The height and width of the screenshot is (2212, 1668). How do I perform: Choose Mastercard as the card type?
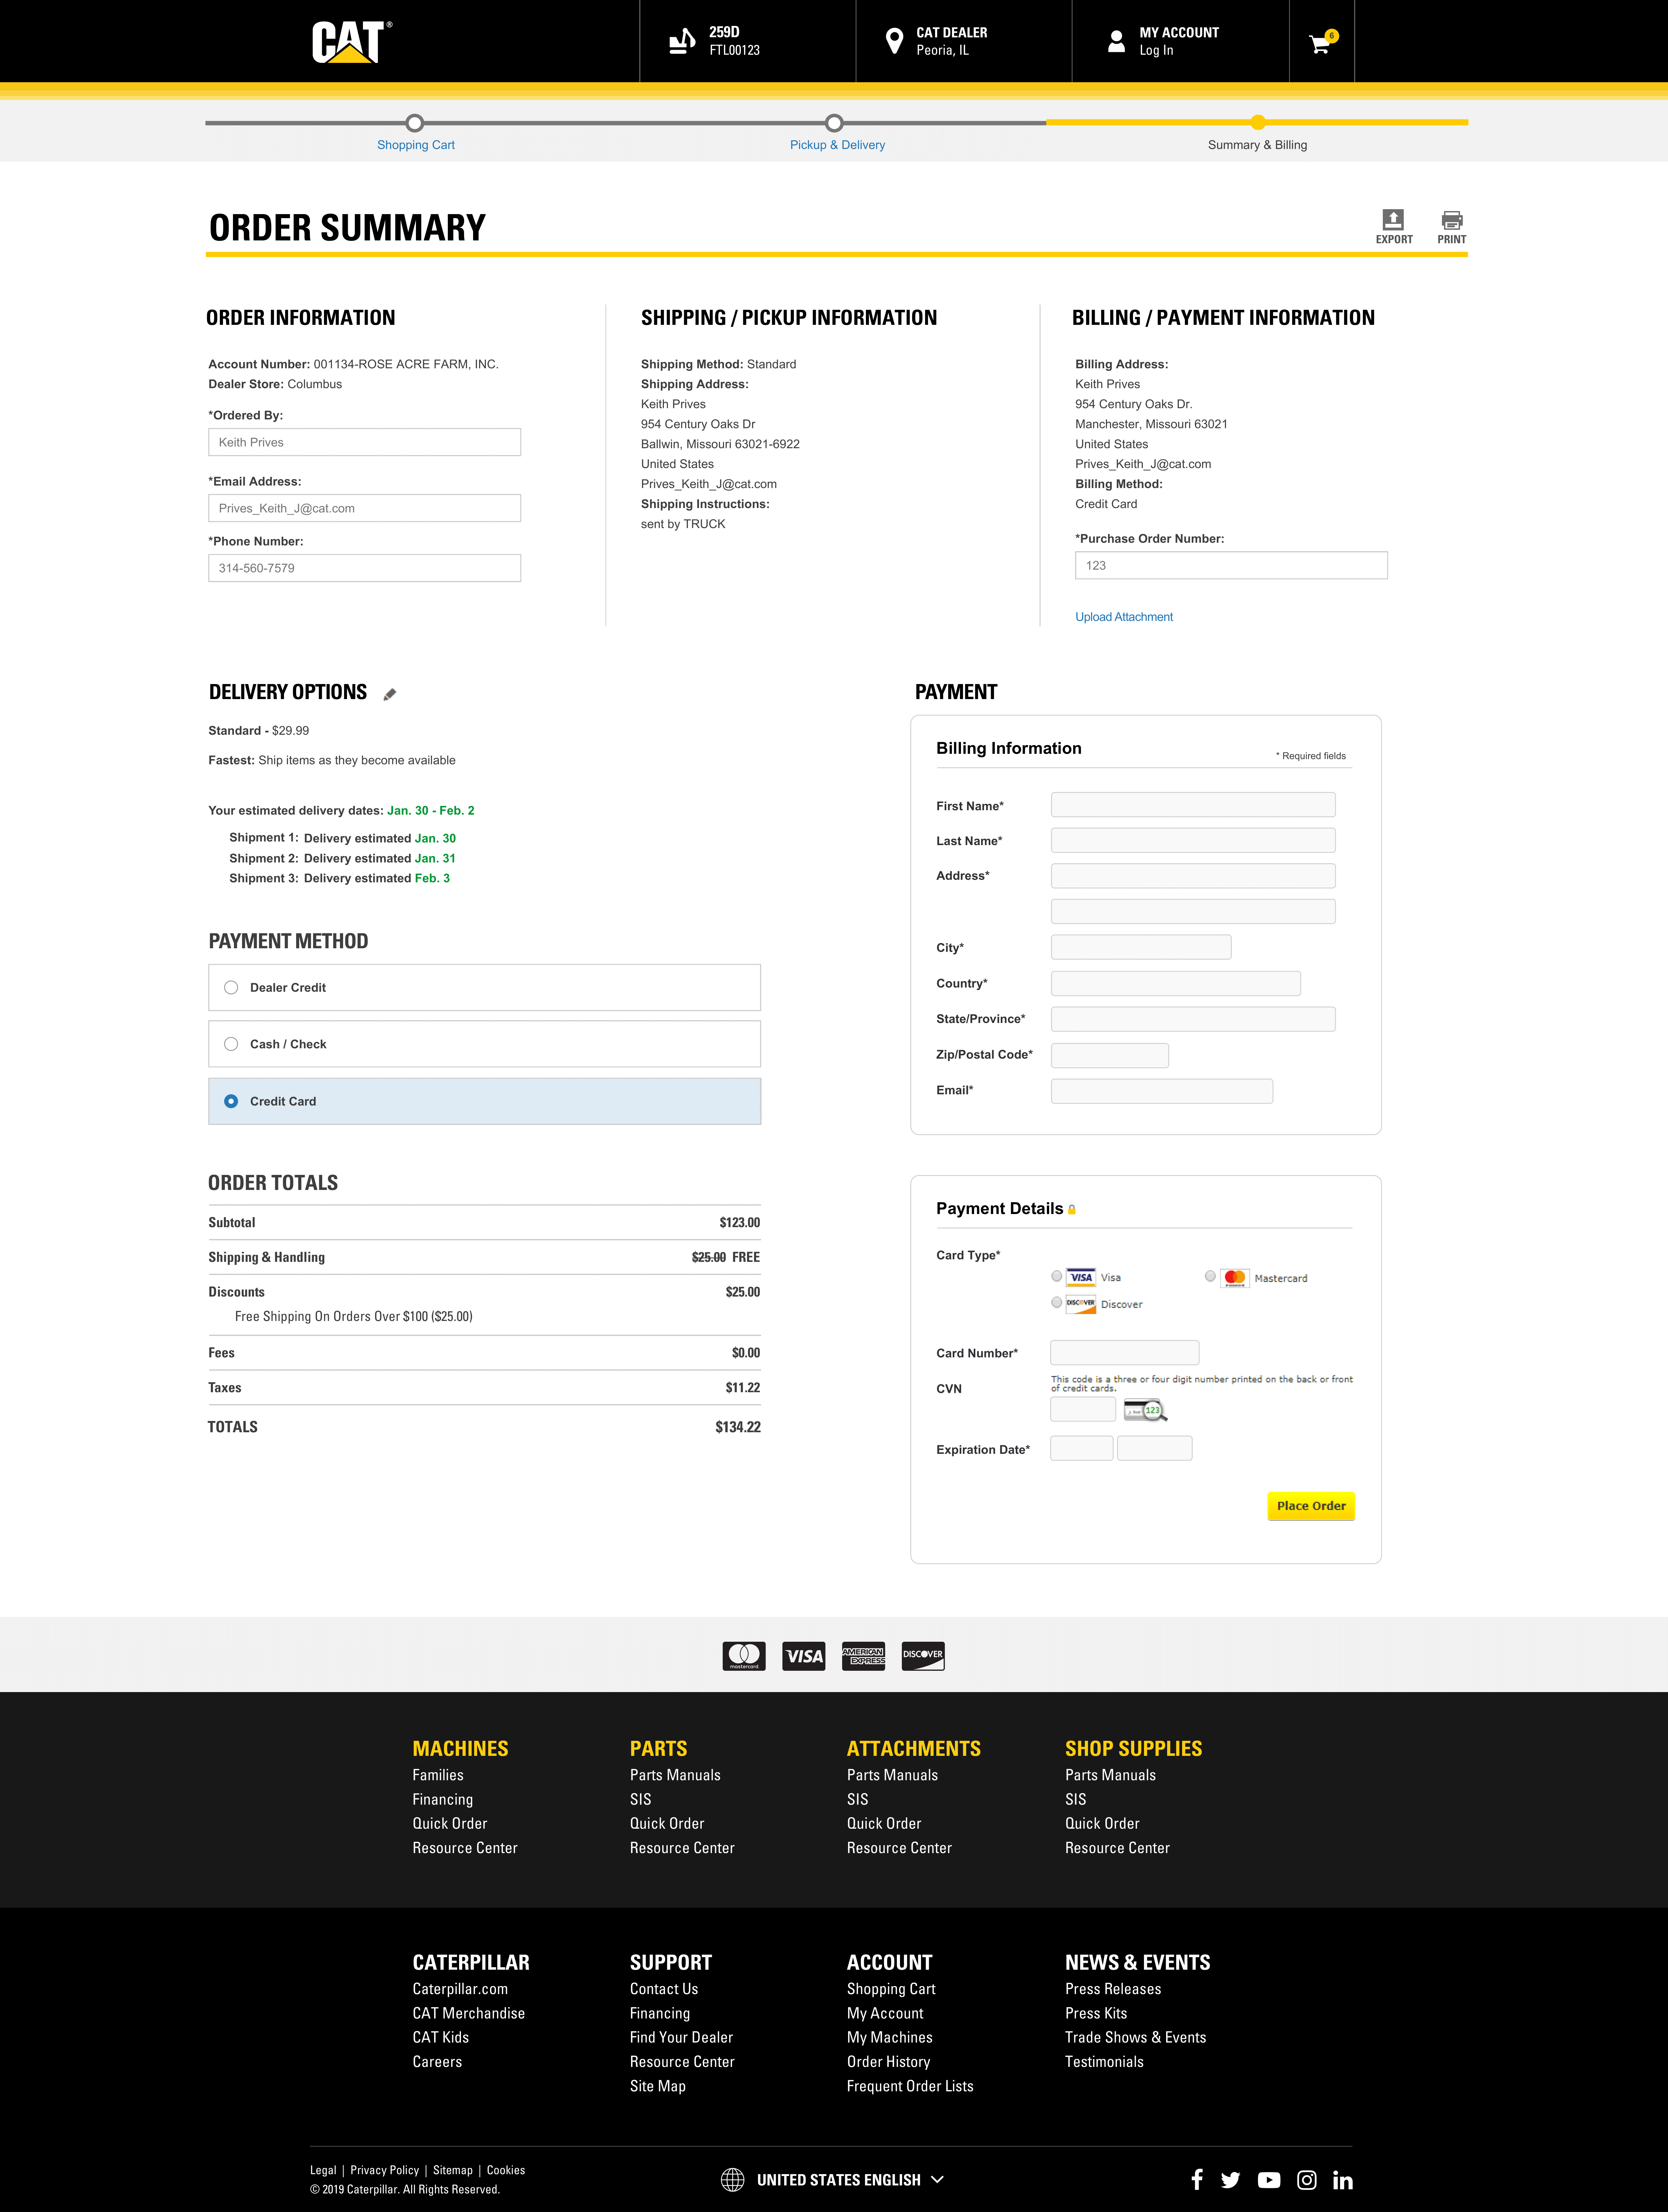1210,1276
